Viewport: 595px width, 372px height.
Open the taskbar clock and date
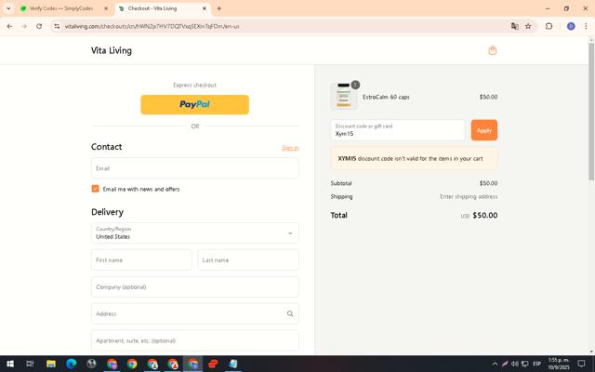559,364
